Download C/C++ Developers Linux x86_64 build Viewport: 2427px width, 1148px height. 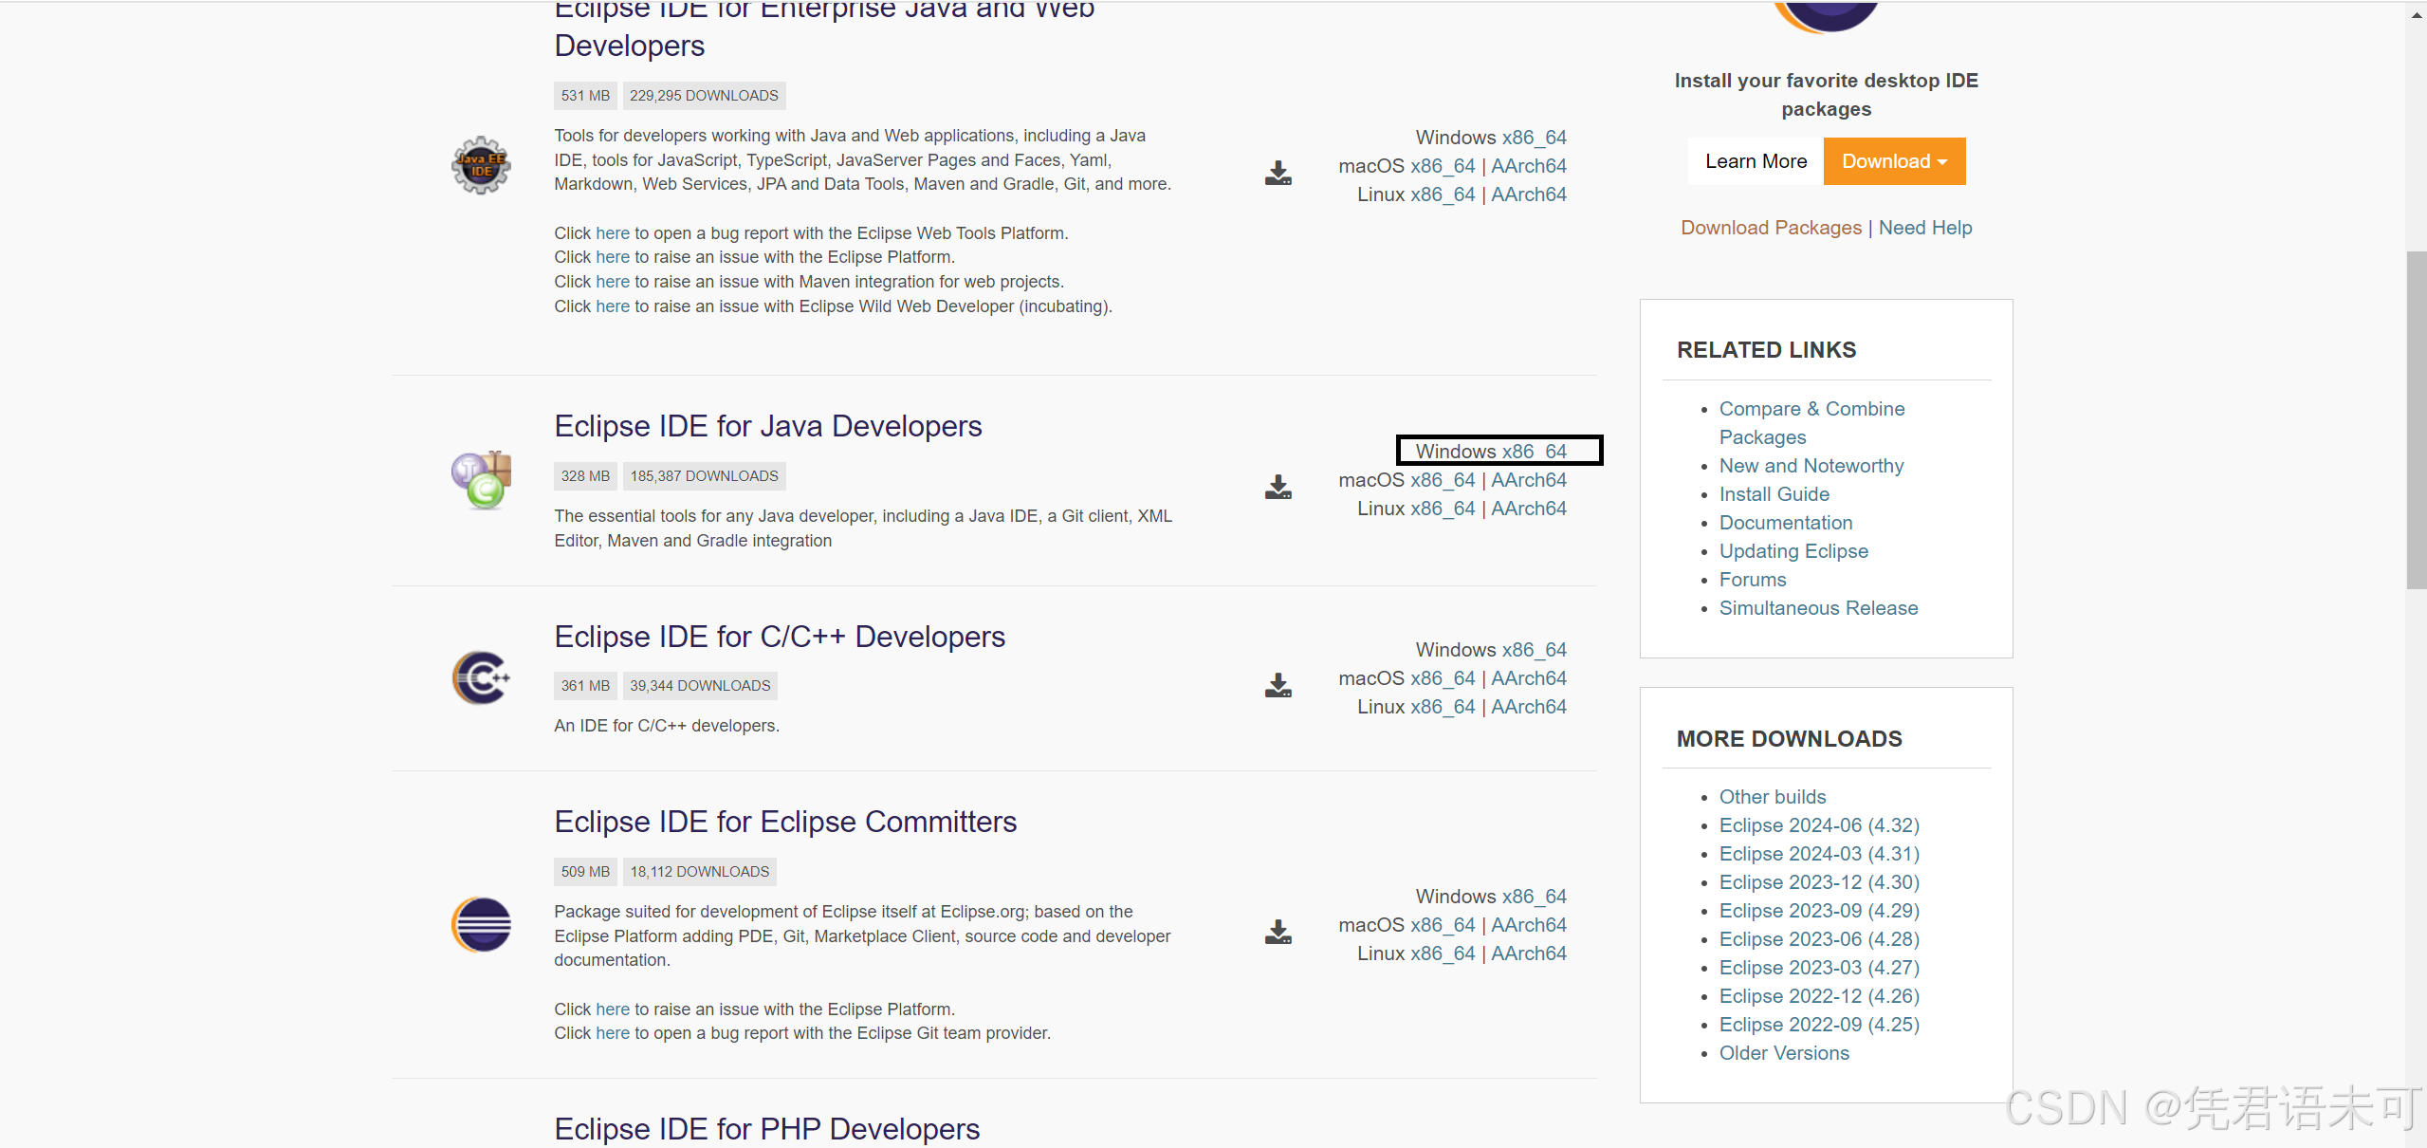1443,707
